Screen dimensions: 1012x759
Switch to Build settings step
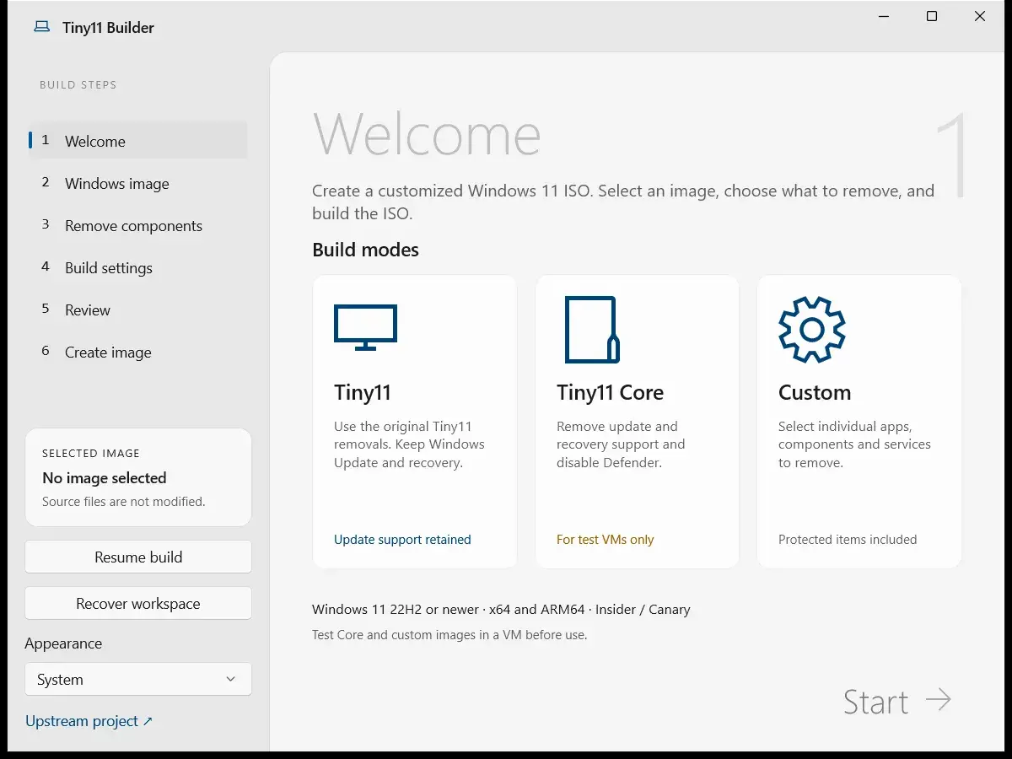138,267
